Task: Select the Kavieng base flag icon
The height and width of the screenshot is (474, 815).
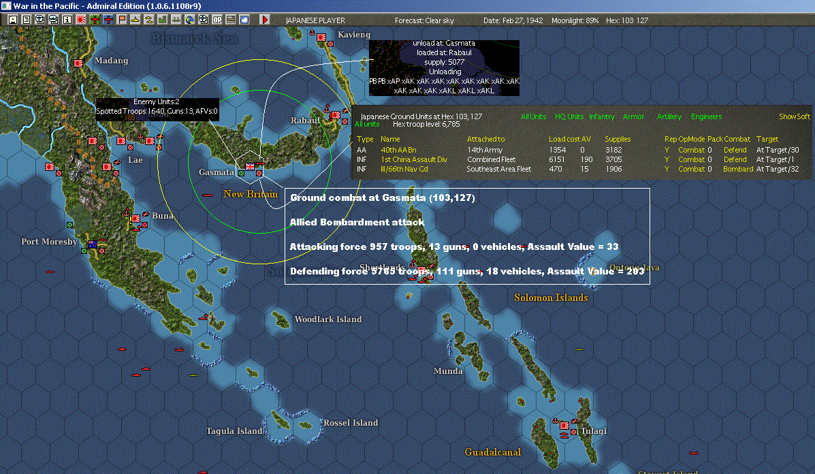Action: click(321, 38)
